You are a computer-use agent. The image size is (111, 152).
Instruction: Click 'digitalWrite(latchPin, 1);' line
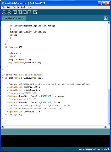point(24,112)
